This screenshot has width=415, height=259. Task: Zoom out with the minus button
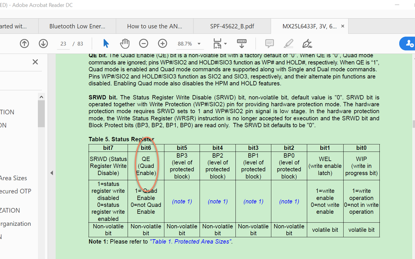click(x=143, y=44)
